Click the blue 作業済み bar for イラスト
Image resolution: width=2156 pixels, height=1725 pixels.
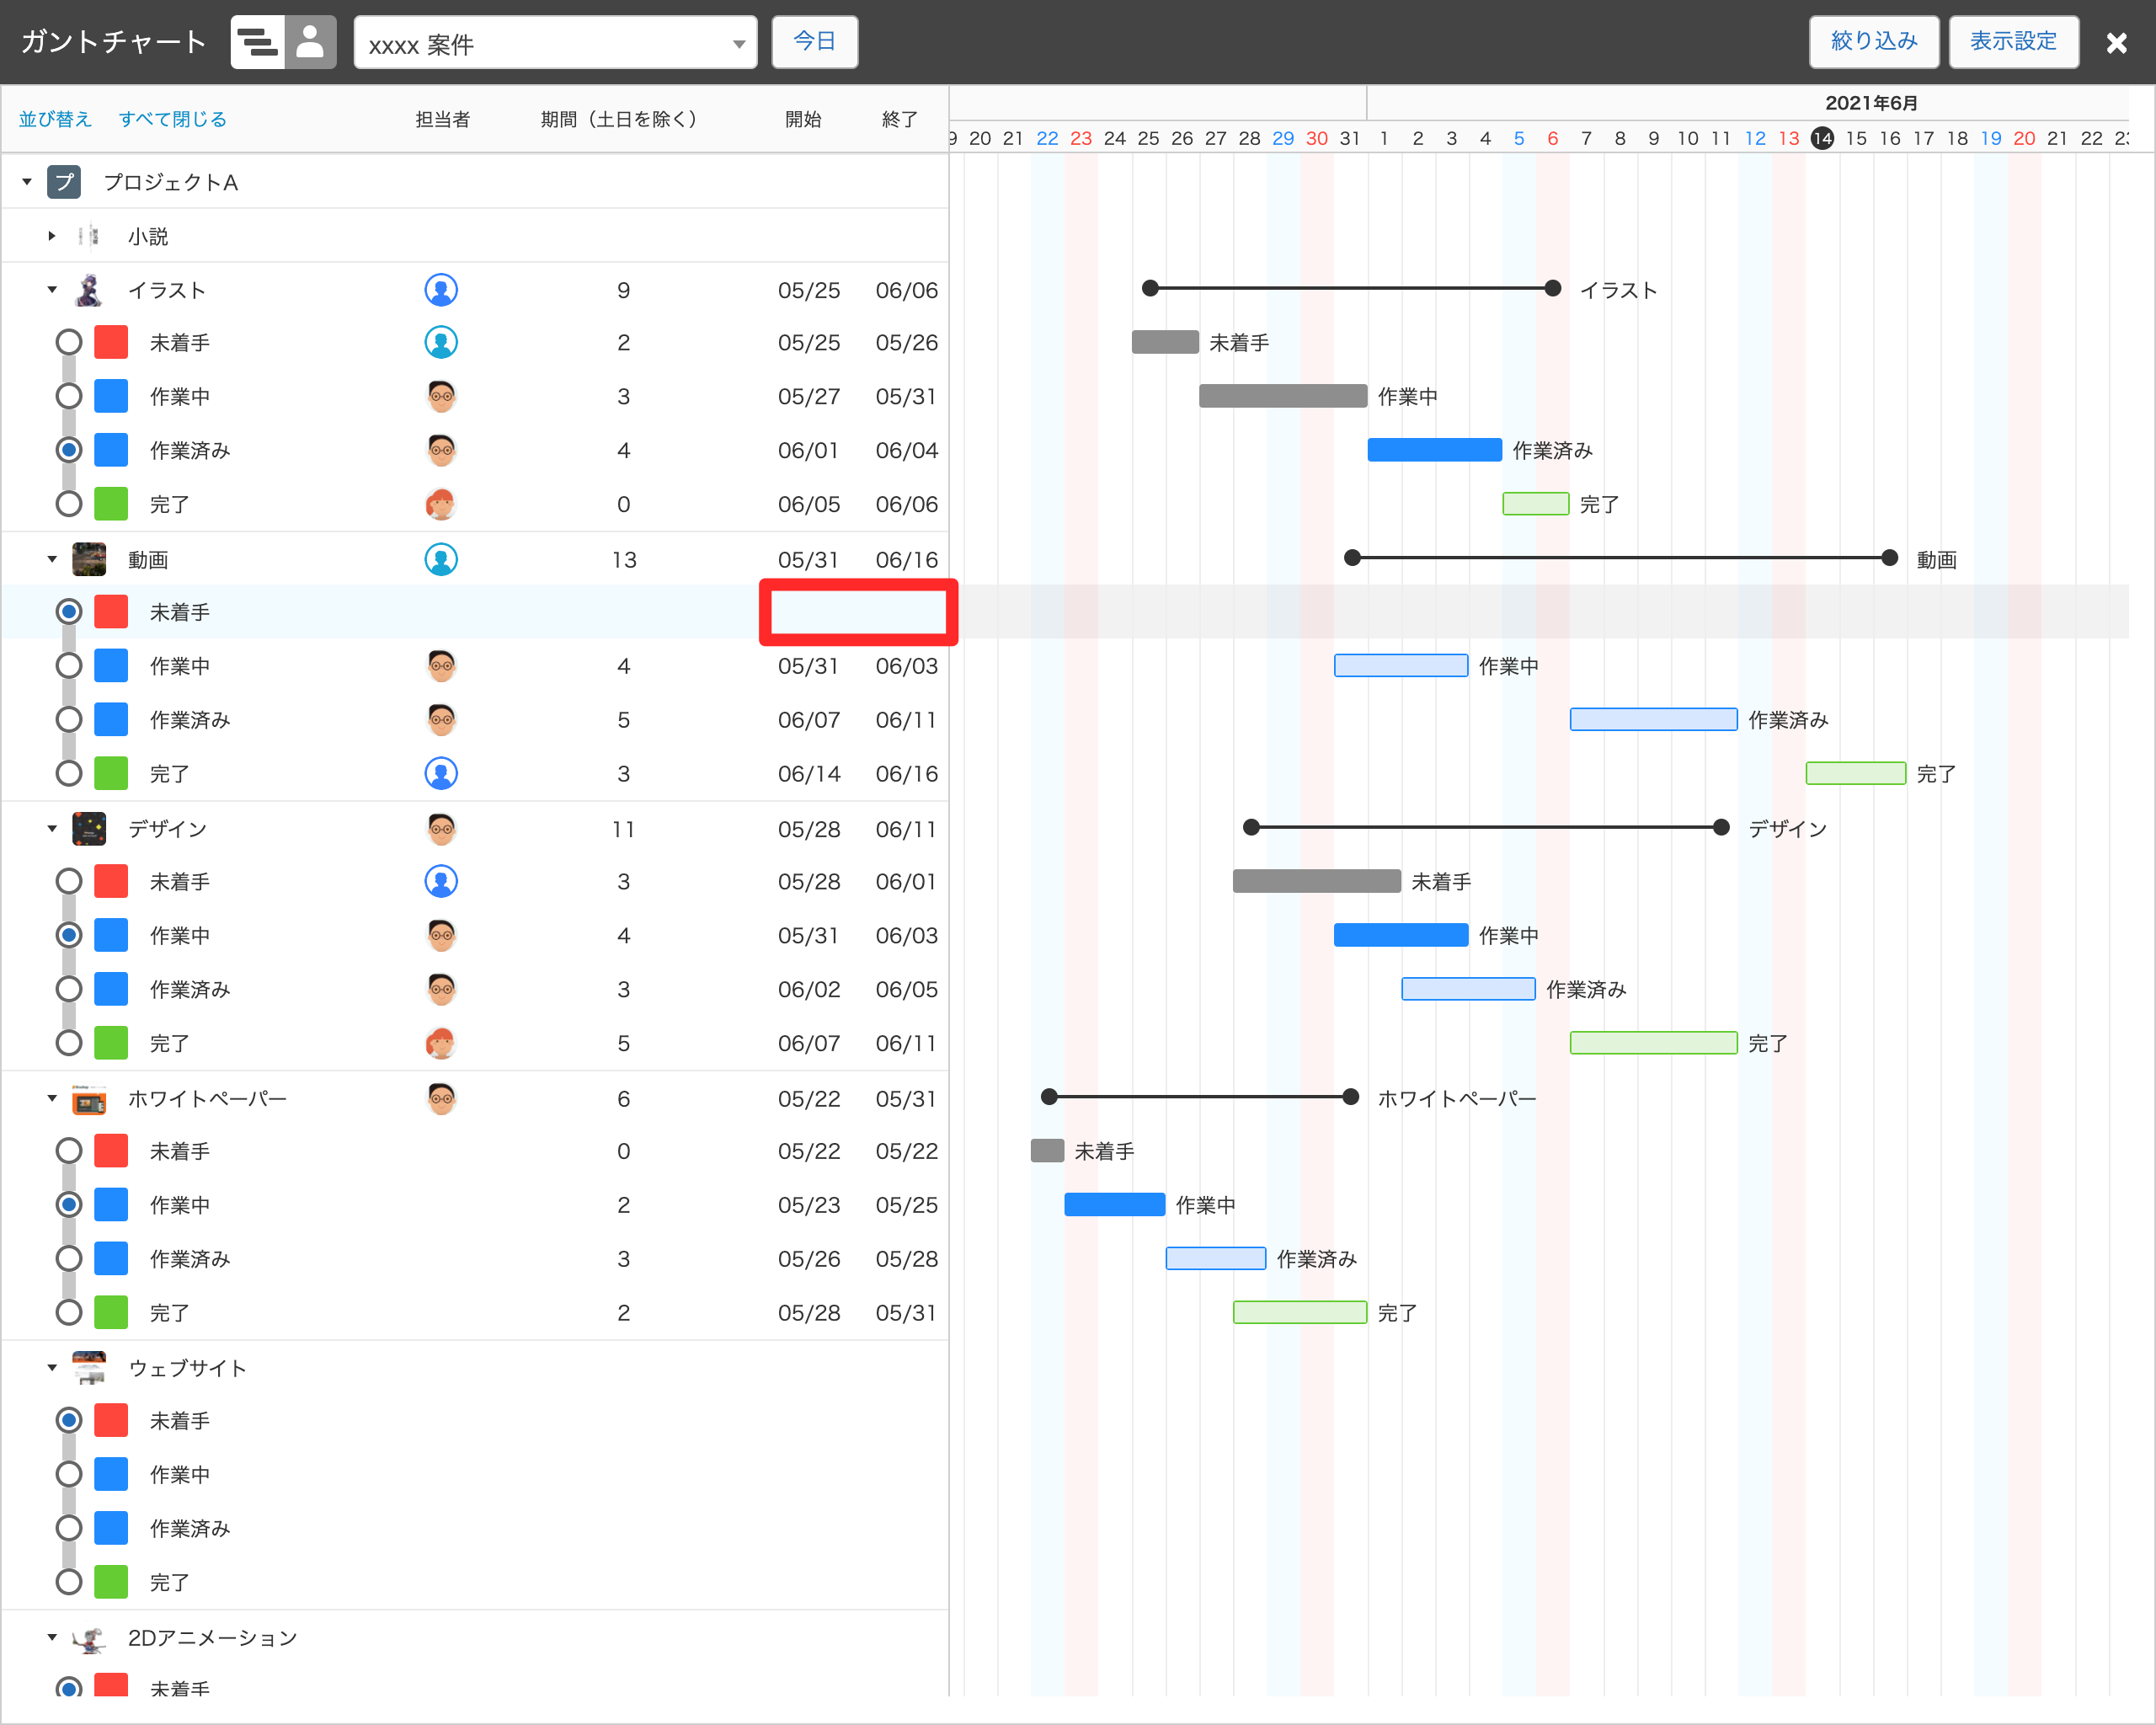click(x=1433, y=450)
